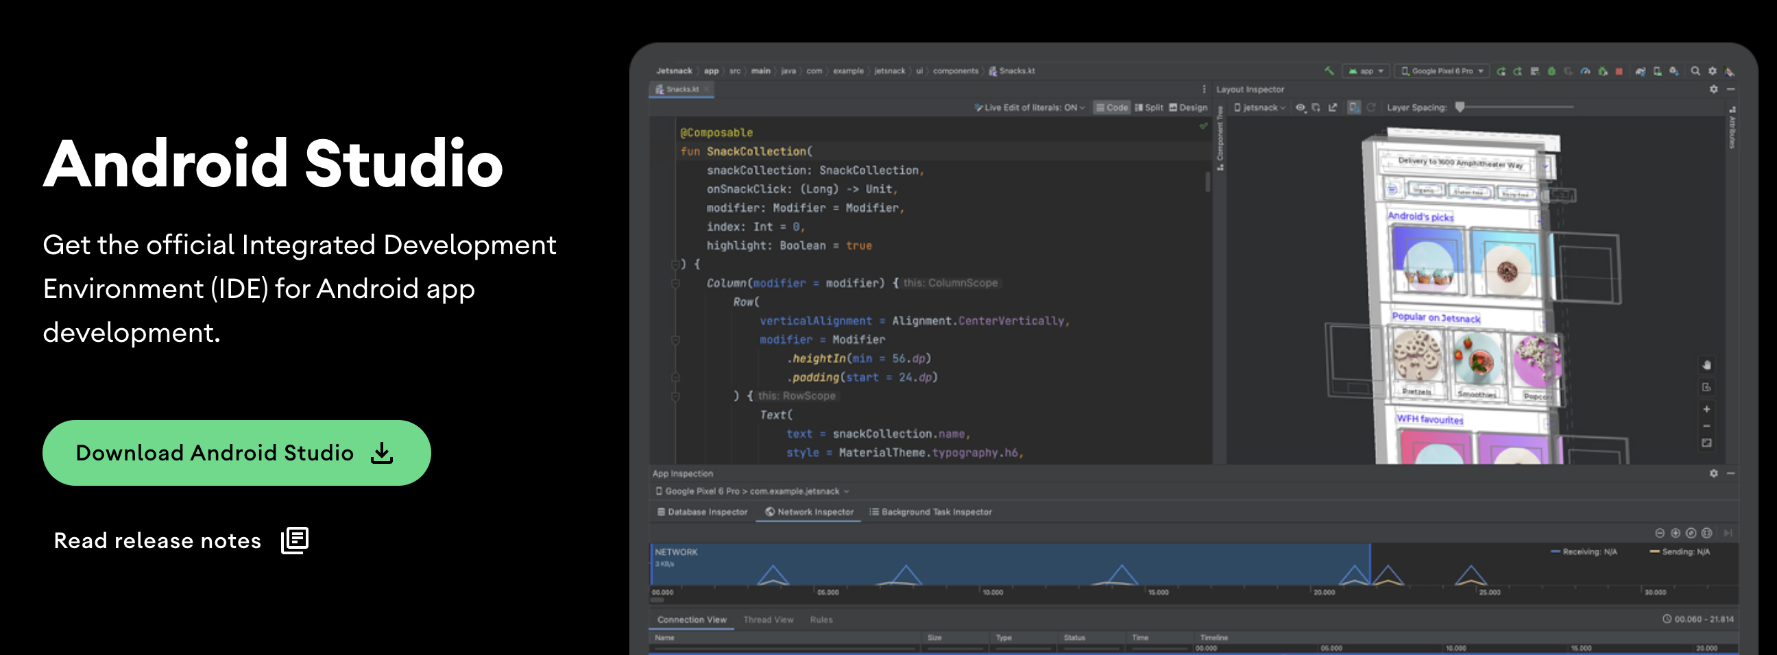The width and height of the screenshot is (1777, 655).
Task: Select the Connection View tab
Action: point(692,619)
